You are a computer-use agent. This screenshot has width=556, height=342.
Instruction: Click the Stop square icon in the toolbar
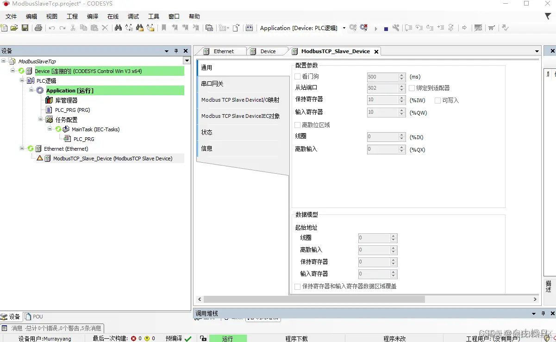click(x=386, y=28)
